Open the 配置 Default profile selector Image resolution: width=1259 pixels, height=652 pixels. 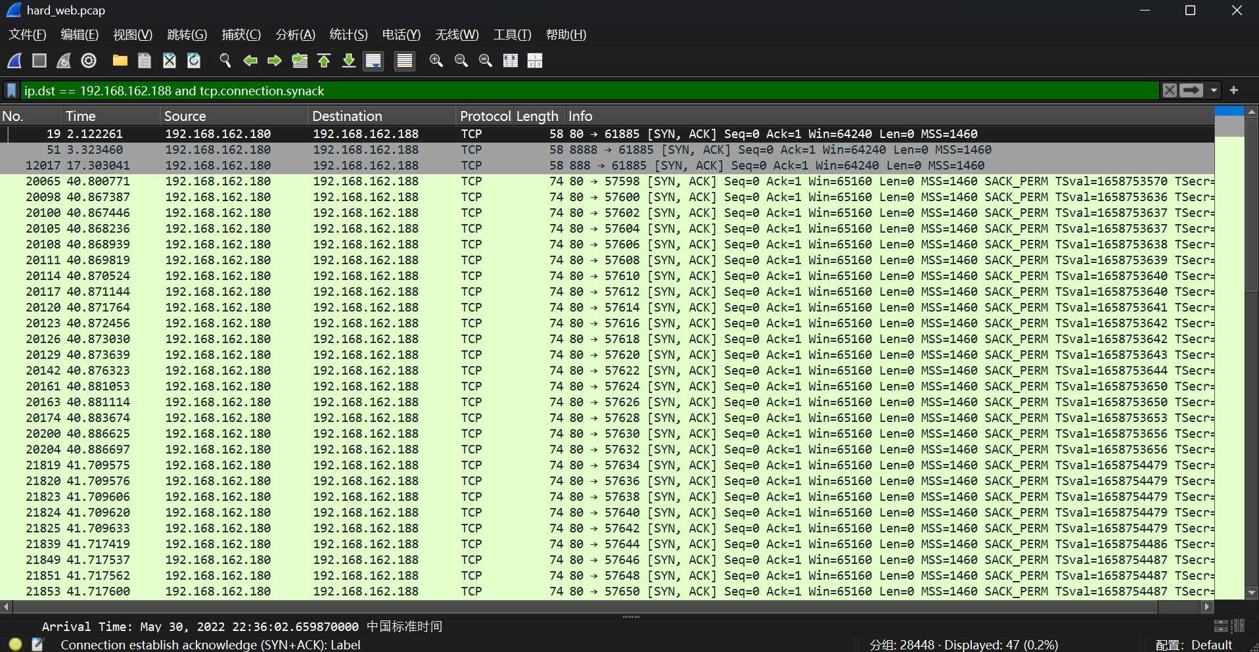(1194, 645)
